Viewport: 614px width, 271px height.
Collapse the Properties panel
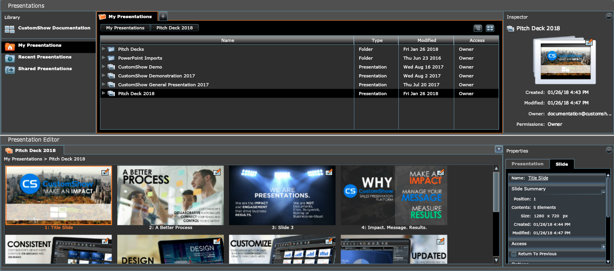(x=609, y=150)
